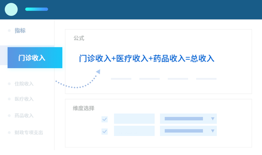The image size is (262, 155).
Task: Open the 医疗收入 indicator
Action: point(24,99)
